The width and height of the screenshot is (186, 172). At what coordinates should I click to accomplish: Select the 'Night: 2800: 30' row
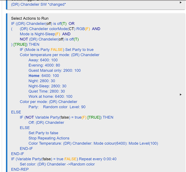(42, 81)
